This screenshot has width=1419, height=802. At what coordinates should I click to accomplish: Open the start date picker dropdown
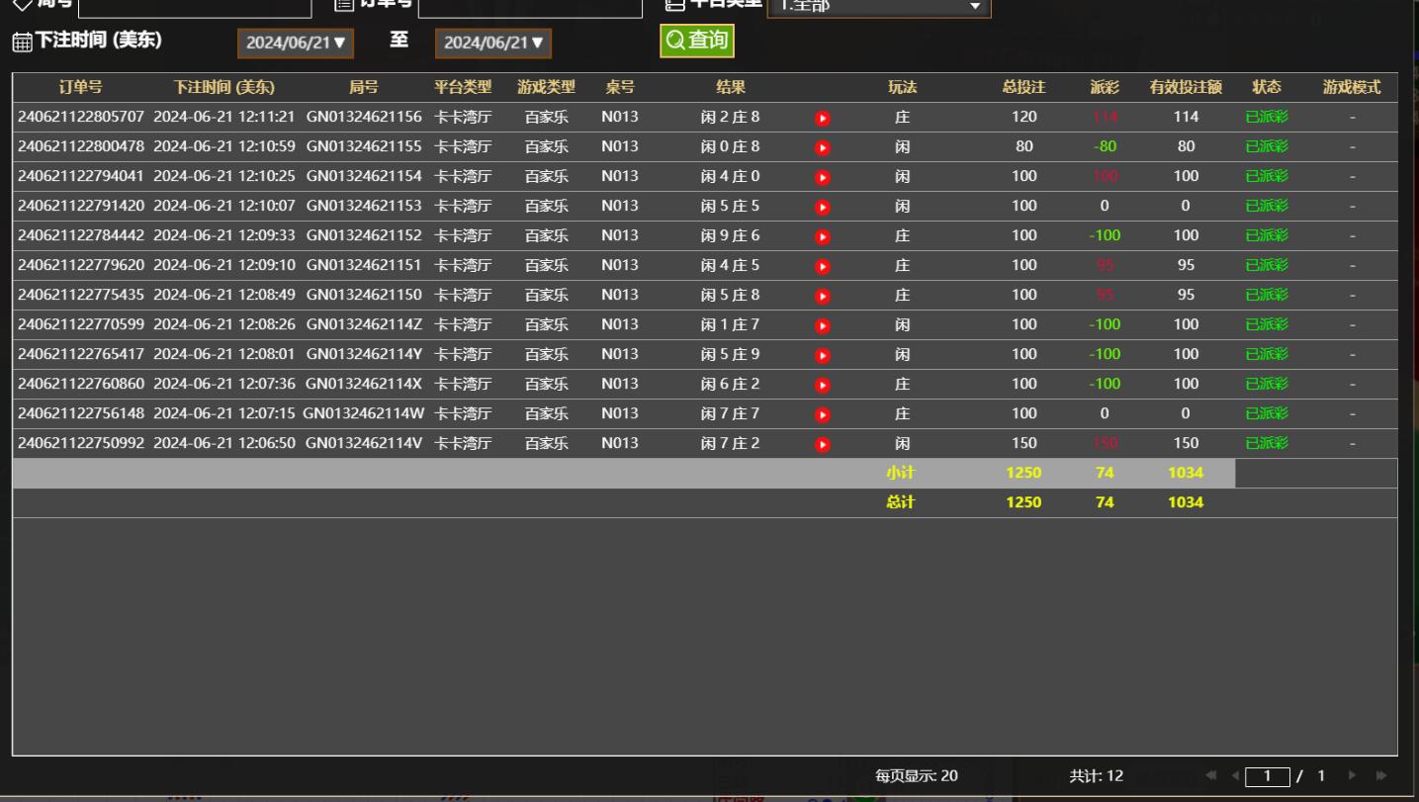pos(297,43)
